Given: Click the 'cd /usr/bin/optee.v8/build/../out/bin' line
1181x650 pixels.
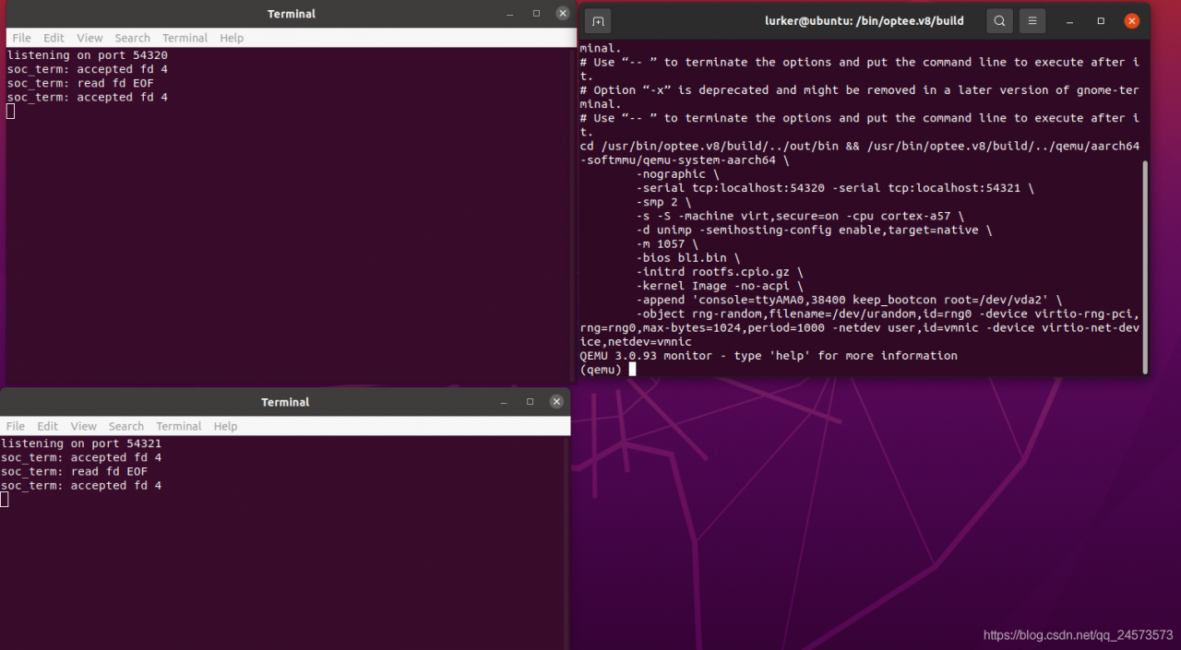Looking at the screenshot, I should 860,153.
